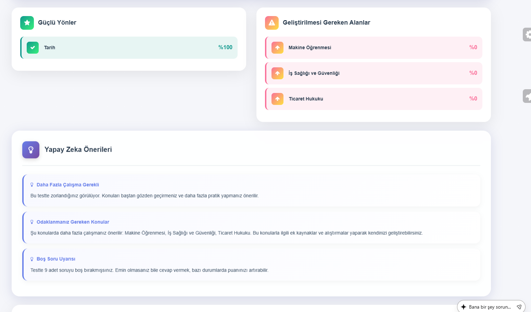Click the up-arrow icon next to Ticaret Hukuku

pyautogui.click(x=277, y=99)
